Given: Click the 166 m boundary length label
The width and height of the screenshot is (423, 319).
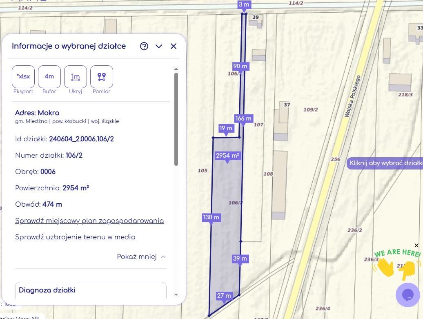Looking at the screenshot, I should click(x=243, y=118).
